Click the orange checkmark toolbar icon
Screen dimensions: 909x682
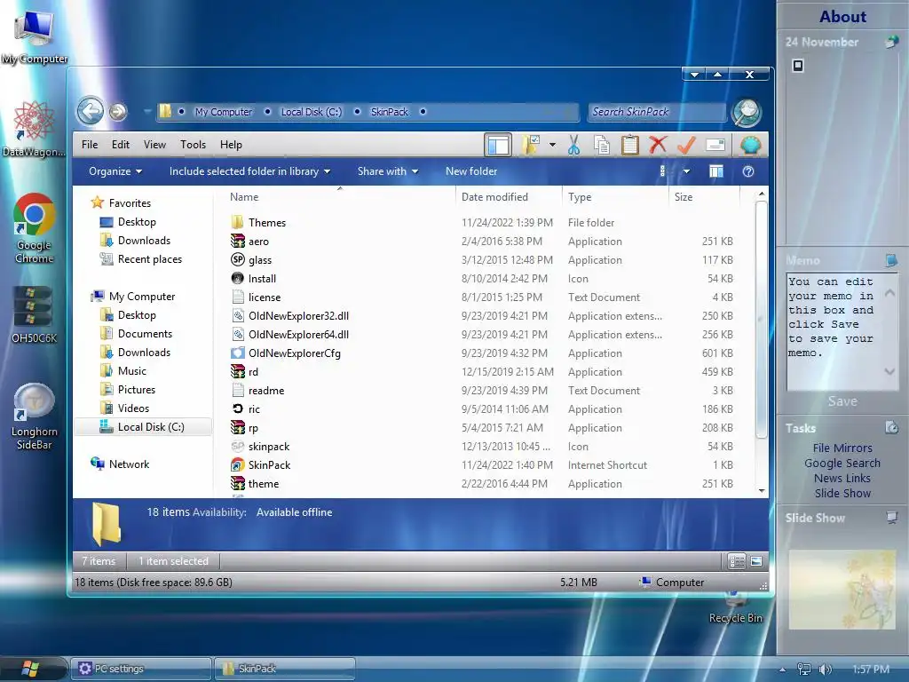point(686,145)
